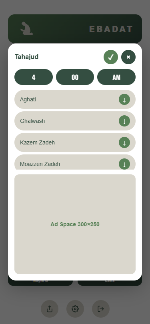Download the Kazem Zadeh adhan sound
The image size is (150, 324).
coord(124,142)
